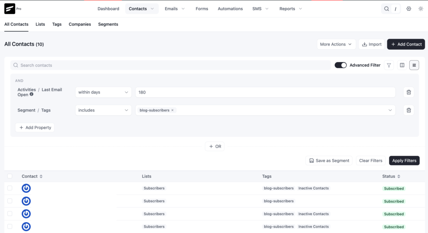Viewport: 428px width, 233px height.
Task: Expand the Contacts menu chevron
Action: 152,9
